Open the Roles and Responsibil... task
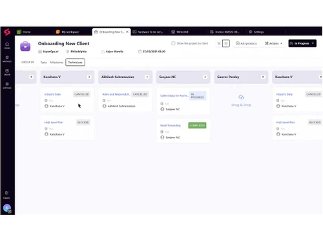The width and height of the screenshot is (323, 242). coord(116,94)
